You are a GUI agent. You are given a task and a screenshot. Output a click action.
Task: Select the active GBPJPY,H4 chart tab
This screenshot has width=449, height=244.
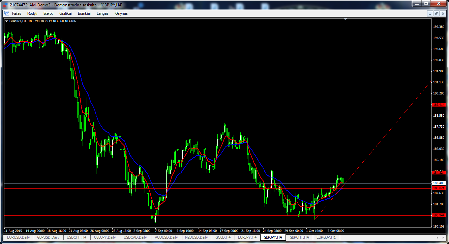(x=273, y=237)
